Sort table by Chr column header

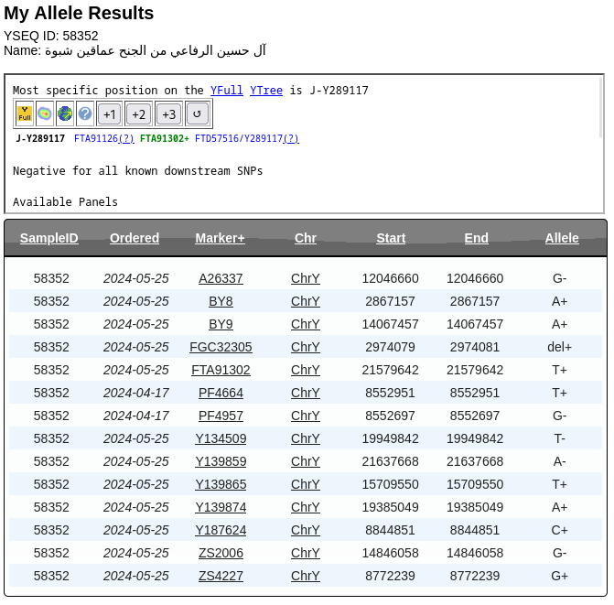[x=306, y=238]
